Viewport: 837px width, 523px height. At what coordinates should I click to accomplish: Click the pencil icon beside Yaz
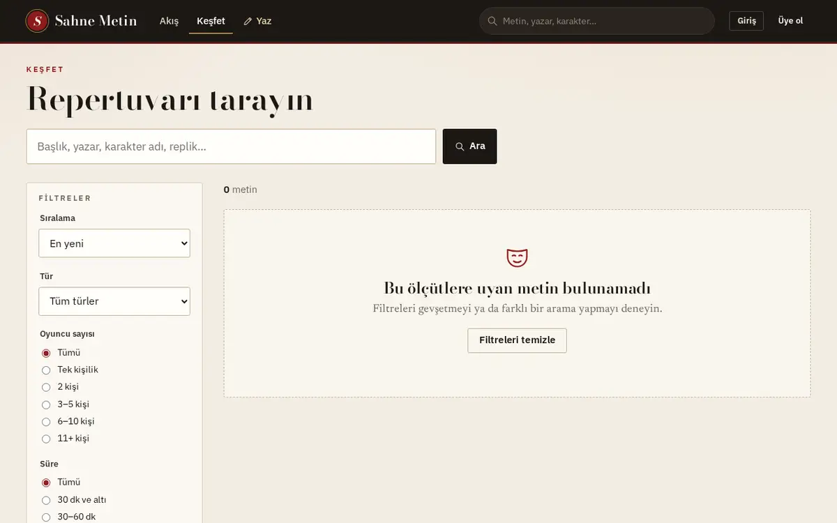coord(248,22)
